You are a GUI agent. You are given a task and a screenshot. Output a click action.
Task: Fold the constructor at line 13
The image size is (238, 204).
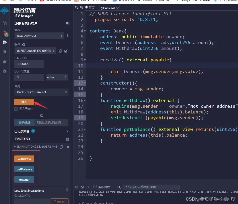(85, 83)
